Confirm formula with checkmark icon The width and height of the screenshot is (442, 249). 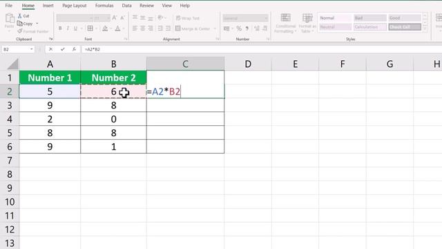(x=62, y=49)
